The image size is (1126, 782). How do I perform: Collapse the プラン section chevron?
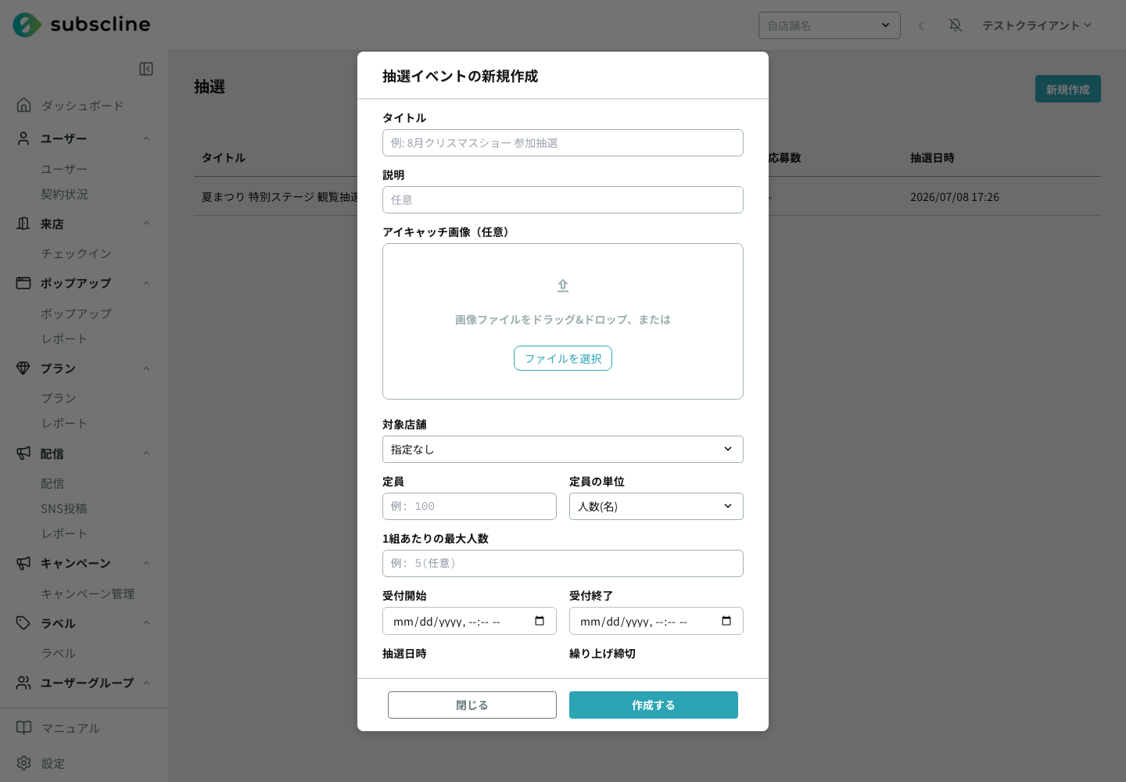pyautogui.click(x=146, y=368)
